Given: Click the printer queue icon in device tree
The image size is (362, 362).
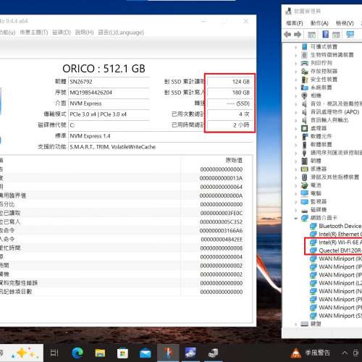Looking at the screenshot, I should (305, 63).
